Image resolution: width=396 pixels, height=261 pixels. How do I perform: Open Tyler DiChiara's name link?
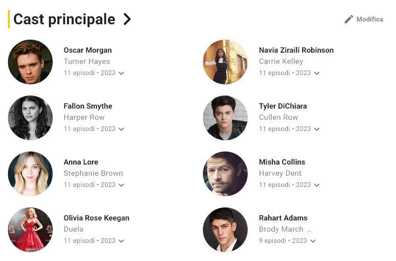click(x=283, y=106)
